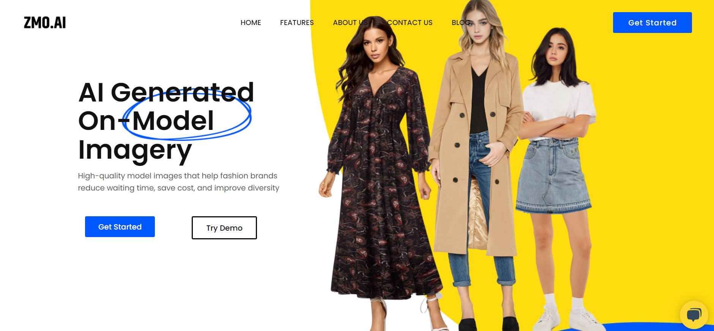Click the High-quality model images description text
This screenshot has height=331, width=714.
(178, 182)
